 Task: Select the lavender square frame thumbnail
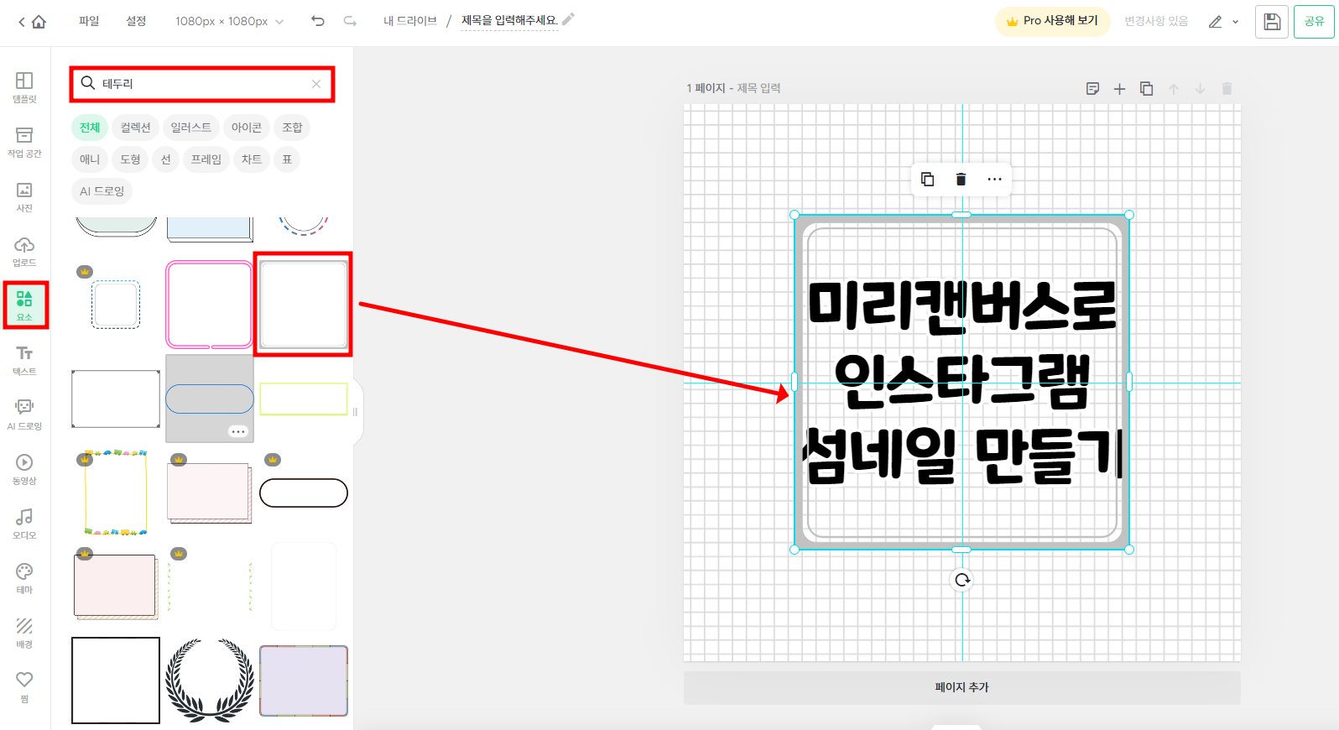coord(304,680)
